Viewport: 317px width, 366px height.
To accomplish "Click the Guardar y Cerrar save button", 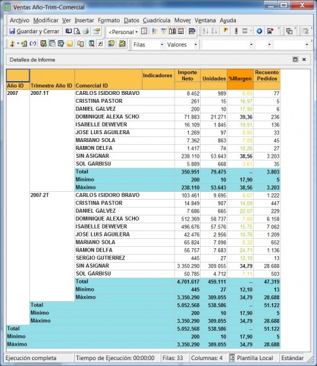I will 34,31.
